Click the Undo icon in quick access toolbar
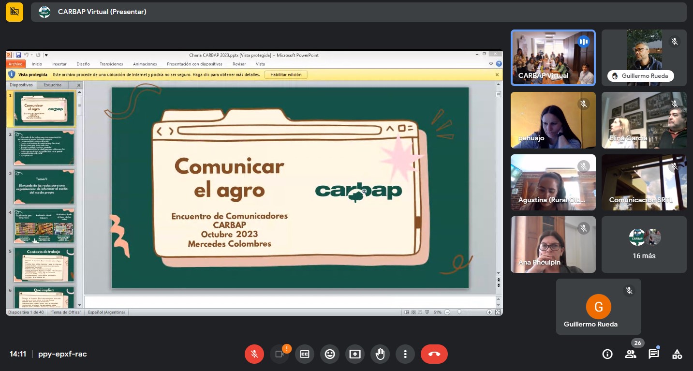Image resolution: width=693 pixels, height=371 pixels. (x=26, y=55)
